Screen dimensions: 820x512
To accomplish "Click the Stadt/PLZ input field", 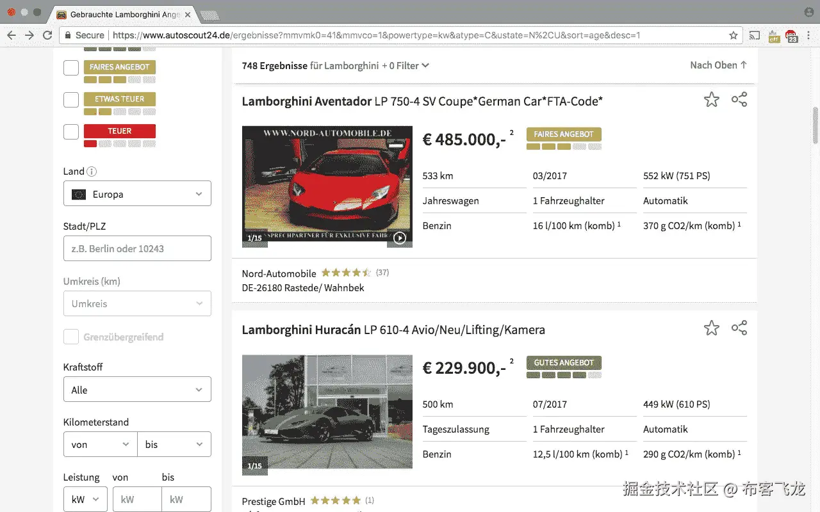I will (x=137, y=248).
